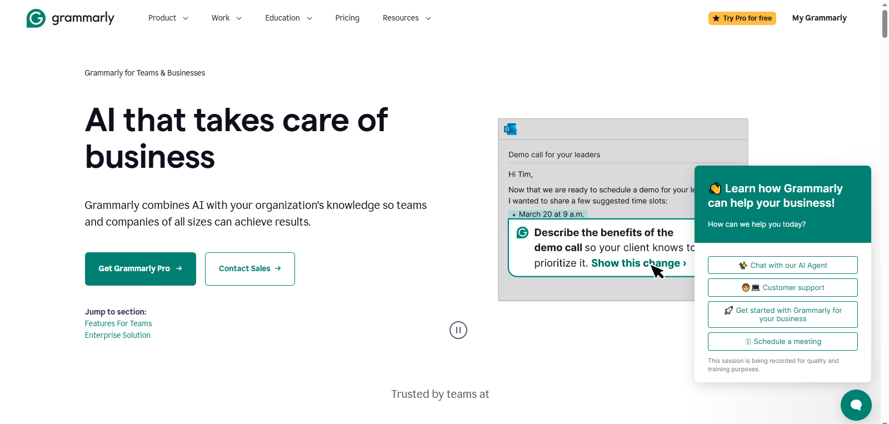Select Schedule a meeting option

click(783, 341)
